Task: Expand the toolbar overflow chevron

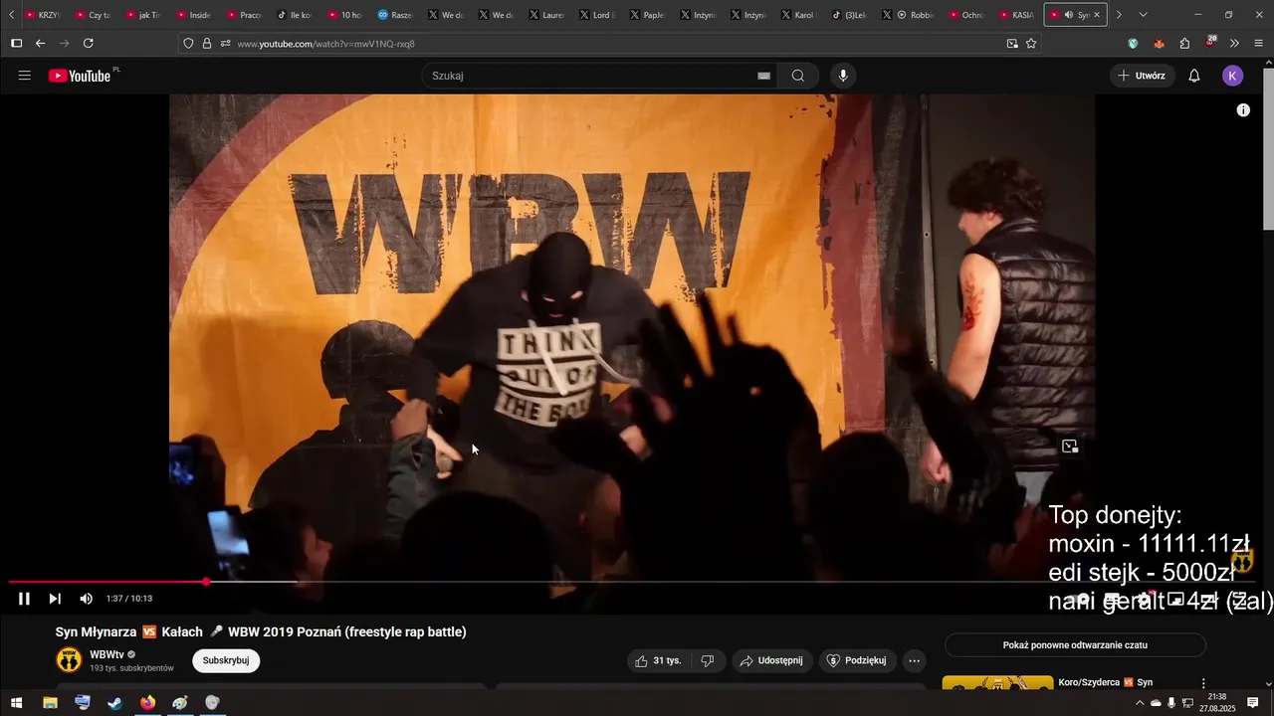Action: [x=1234, y=44]
